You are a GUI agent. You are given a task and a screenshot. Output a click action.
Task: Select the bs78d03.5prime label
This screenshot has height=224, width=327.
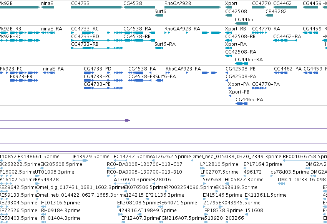(289, 172)
